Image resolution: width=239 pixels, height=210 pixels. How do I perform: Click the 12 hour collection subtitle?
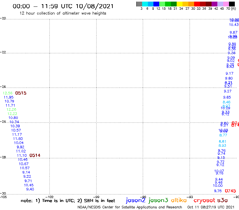pyautogui.click(x=63, y=13)
